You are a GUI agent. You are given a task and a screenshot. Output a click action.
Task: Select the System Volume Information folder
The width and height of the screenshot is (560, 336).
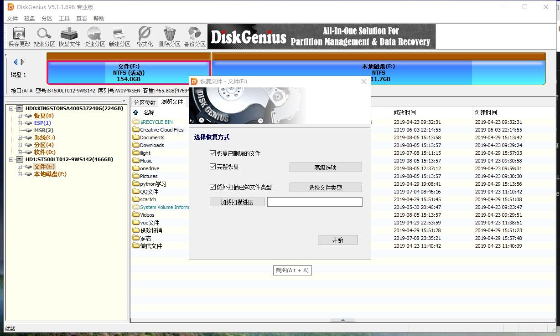click(164, 207)
